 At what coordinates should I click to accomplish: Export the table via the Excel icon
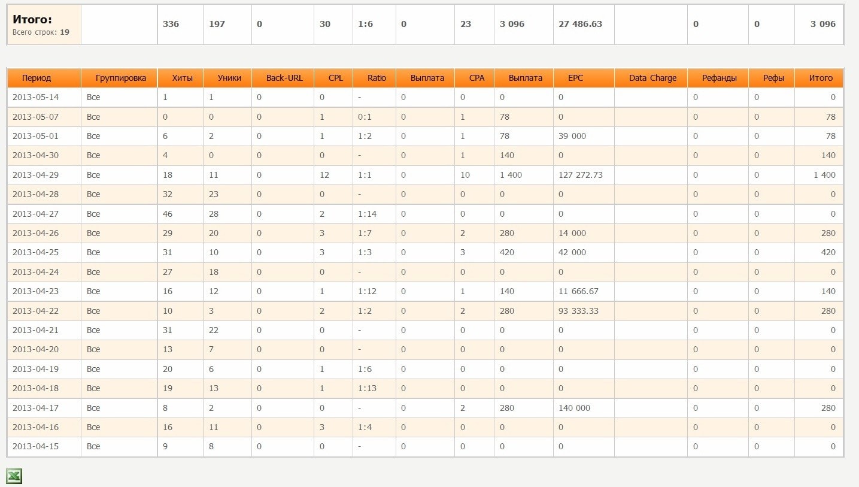pos(14,476)
